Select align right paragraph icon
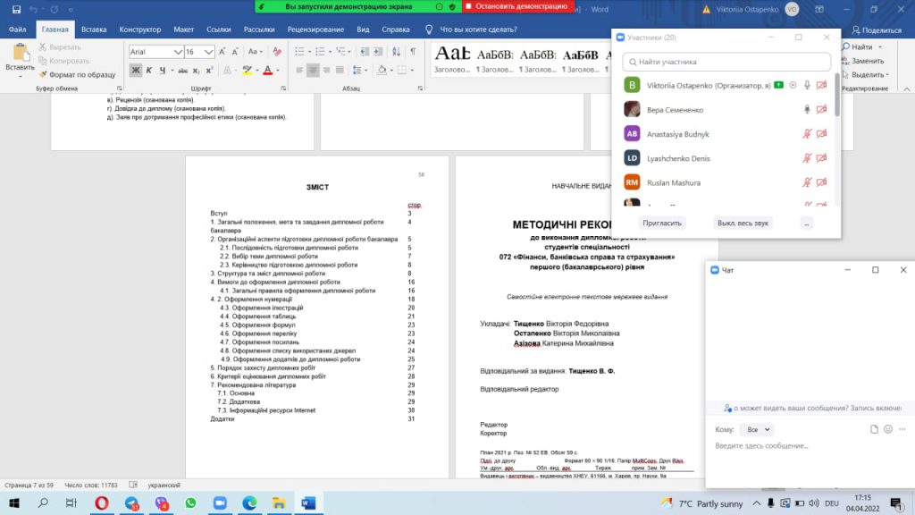The width and height of the screenshot is (915, 515). 326,71
